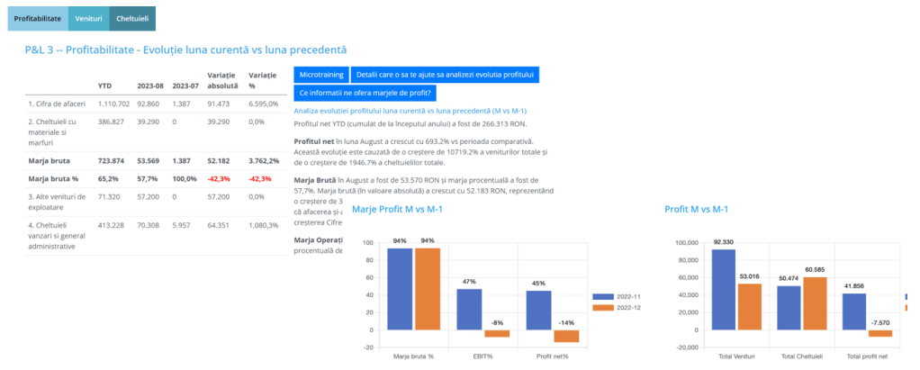Click the 'Variație absolută' column header
This screenshot has width=920, height=370.
(222, 80)
